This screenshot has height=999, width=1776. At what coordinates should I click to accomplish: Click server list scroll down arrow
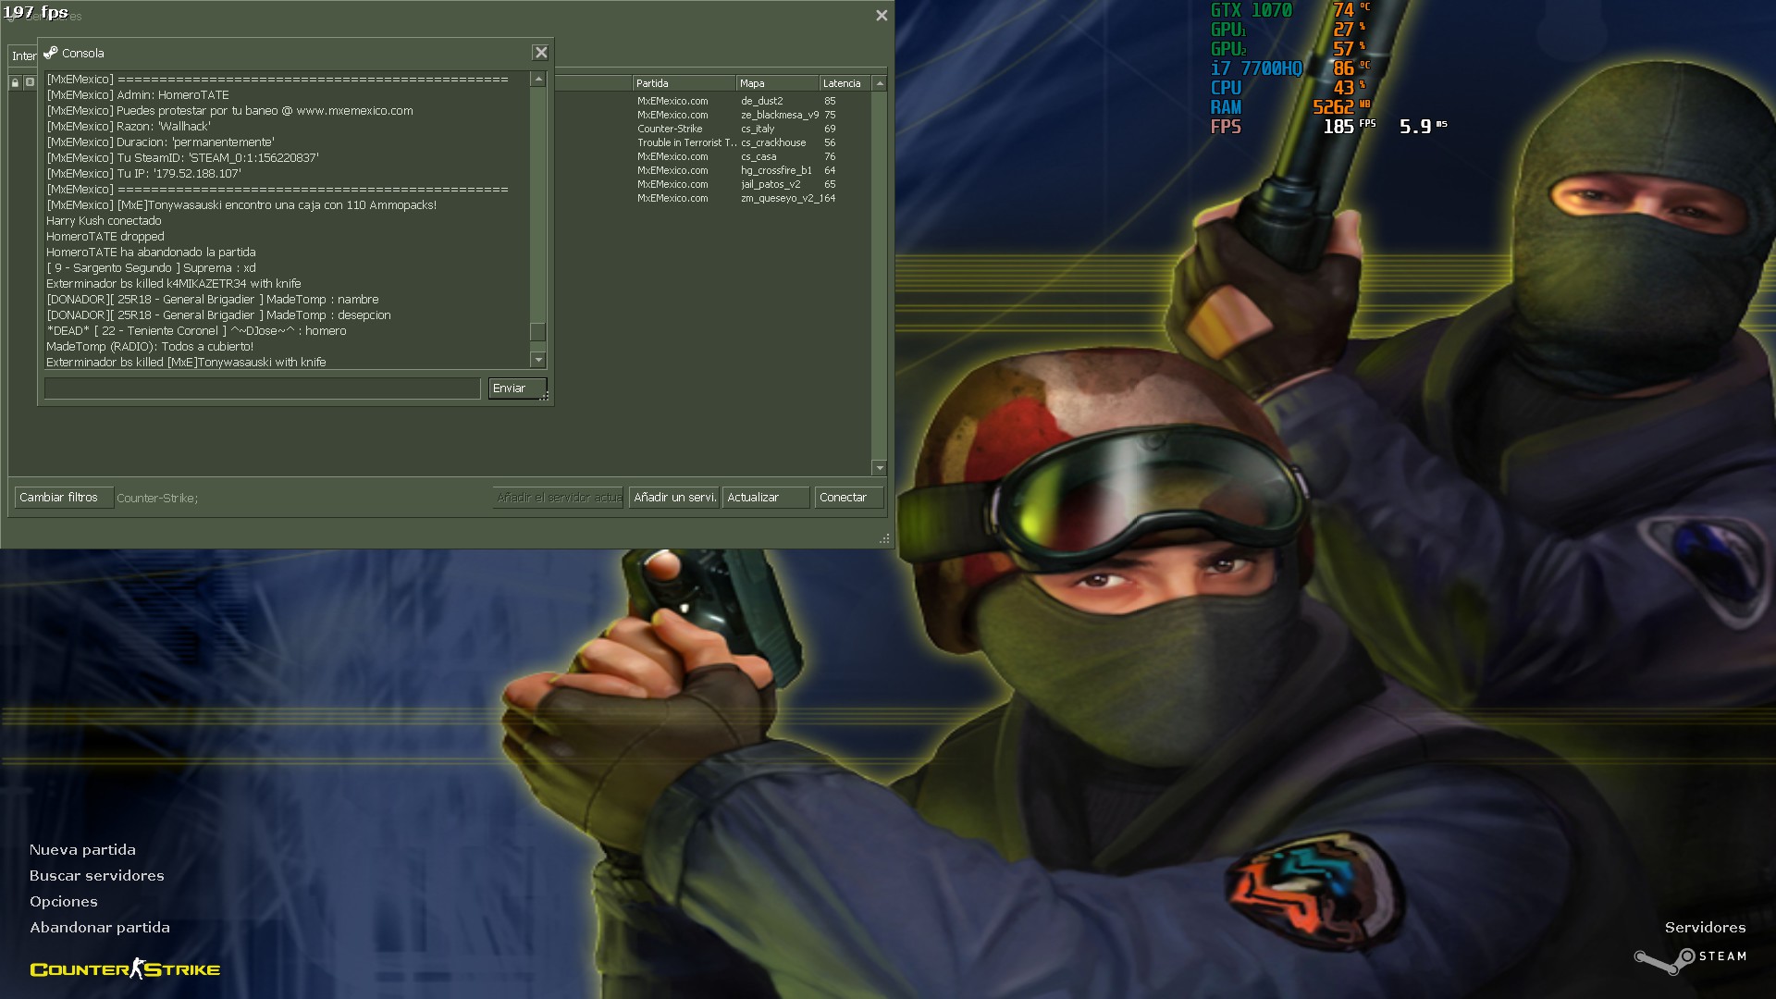pos(880,468)
